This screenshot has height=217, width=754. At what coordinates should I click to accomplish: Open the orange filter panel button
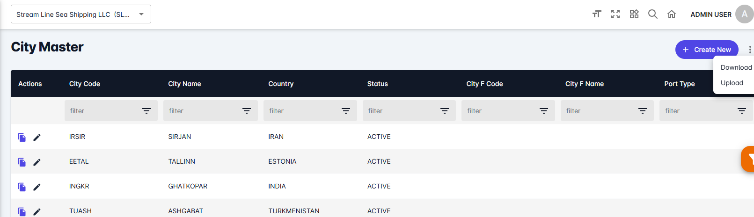748,159
